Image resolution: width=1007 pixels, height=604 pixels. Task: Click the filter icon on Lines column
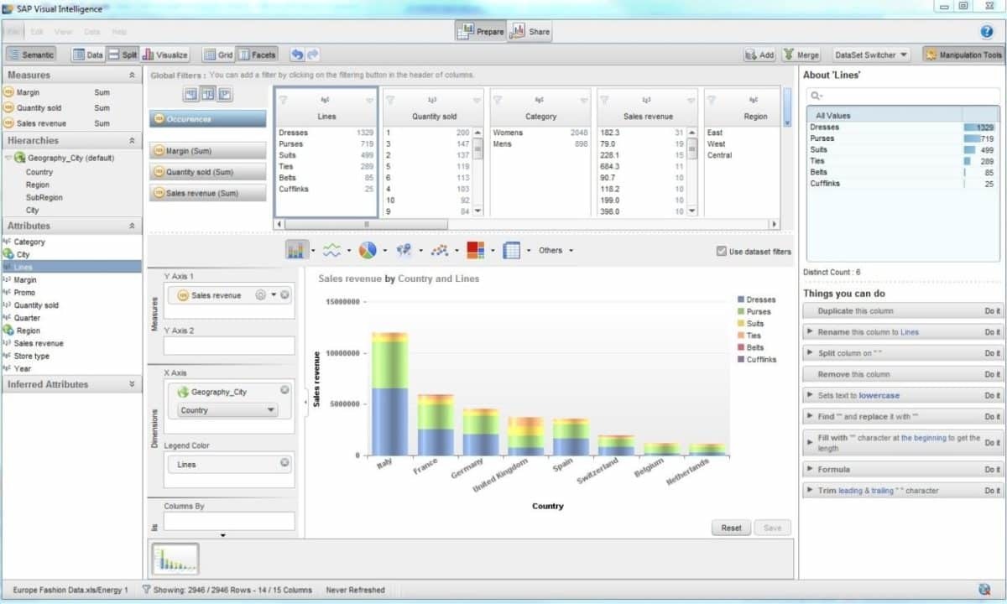[283, 101]
